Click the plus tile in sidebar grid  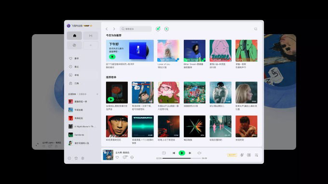pos(91,45)
